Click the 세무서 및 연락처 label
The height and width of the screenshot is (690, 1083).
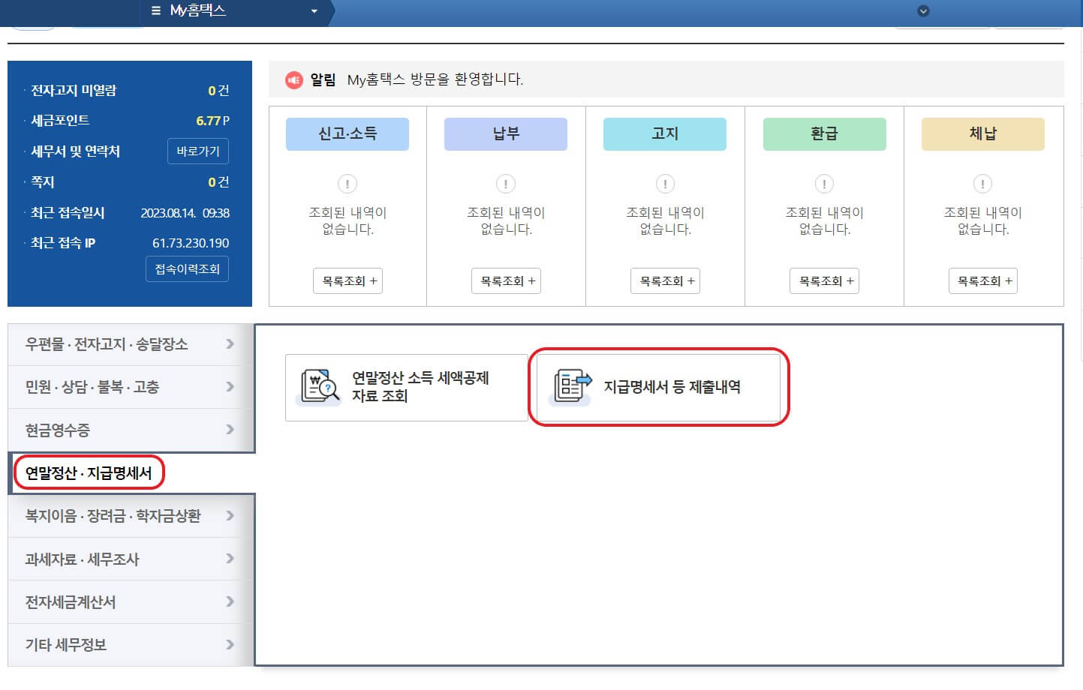[x=75, y=151]
